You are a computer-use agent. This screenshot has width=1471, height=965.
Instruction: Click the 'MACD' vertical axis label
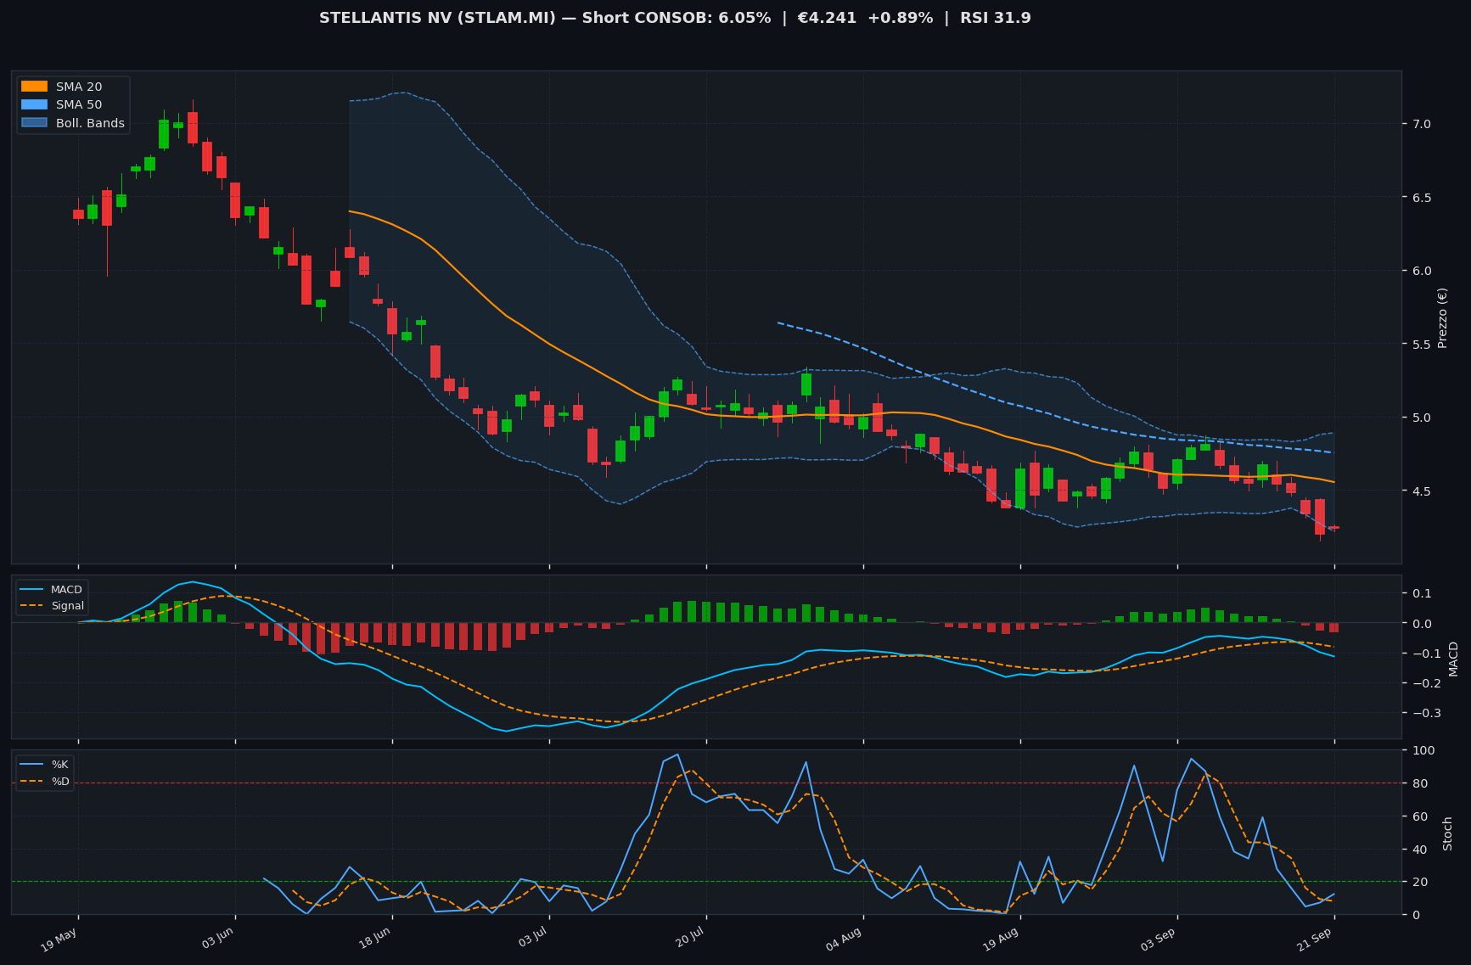tap(1453, 658)
